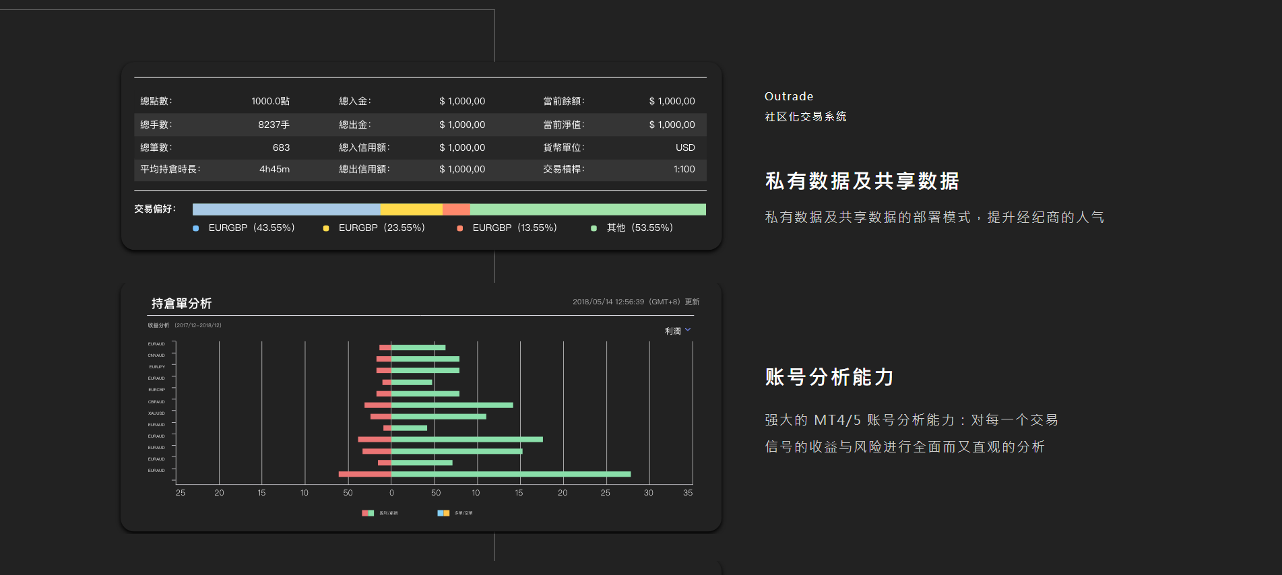Click the axis value 30
Image resolution: width=1282 pixels, height=575 pixels.
coord(649,493)
